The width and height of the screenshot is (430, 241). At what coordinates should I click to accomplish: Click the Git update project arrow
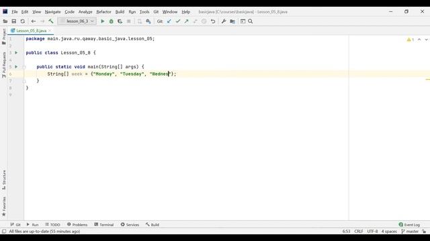click(x=169, y=21)
